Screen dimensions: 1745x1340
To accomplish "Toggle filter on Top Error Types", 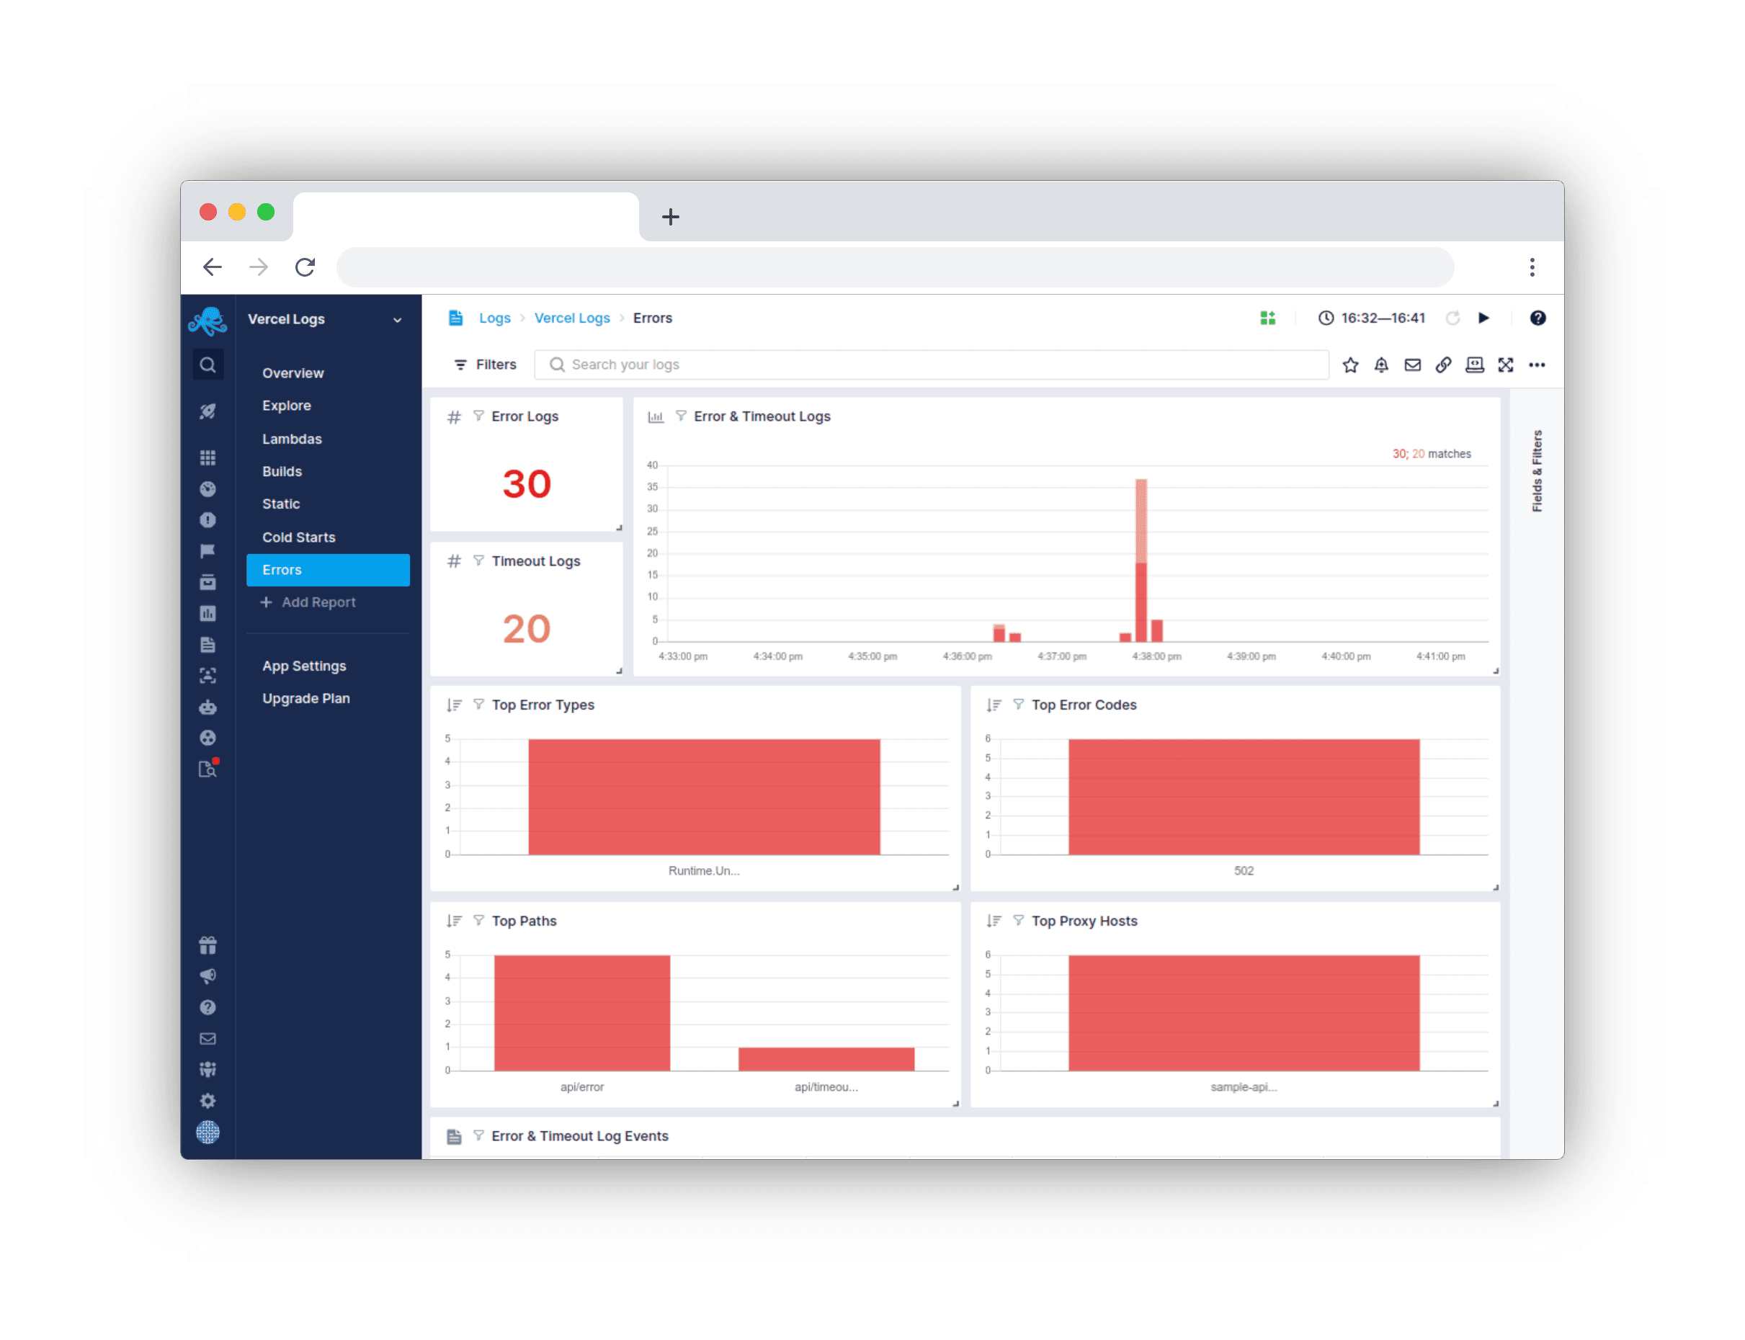I will pyautogui.click(x=478, y=705).
